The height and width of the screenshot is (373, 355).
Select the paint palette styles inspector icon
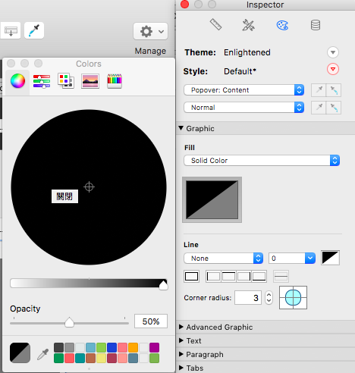pos(282,25)
